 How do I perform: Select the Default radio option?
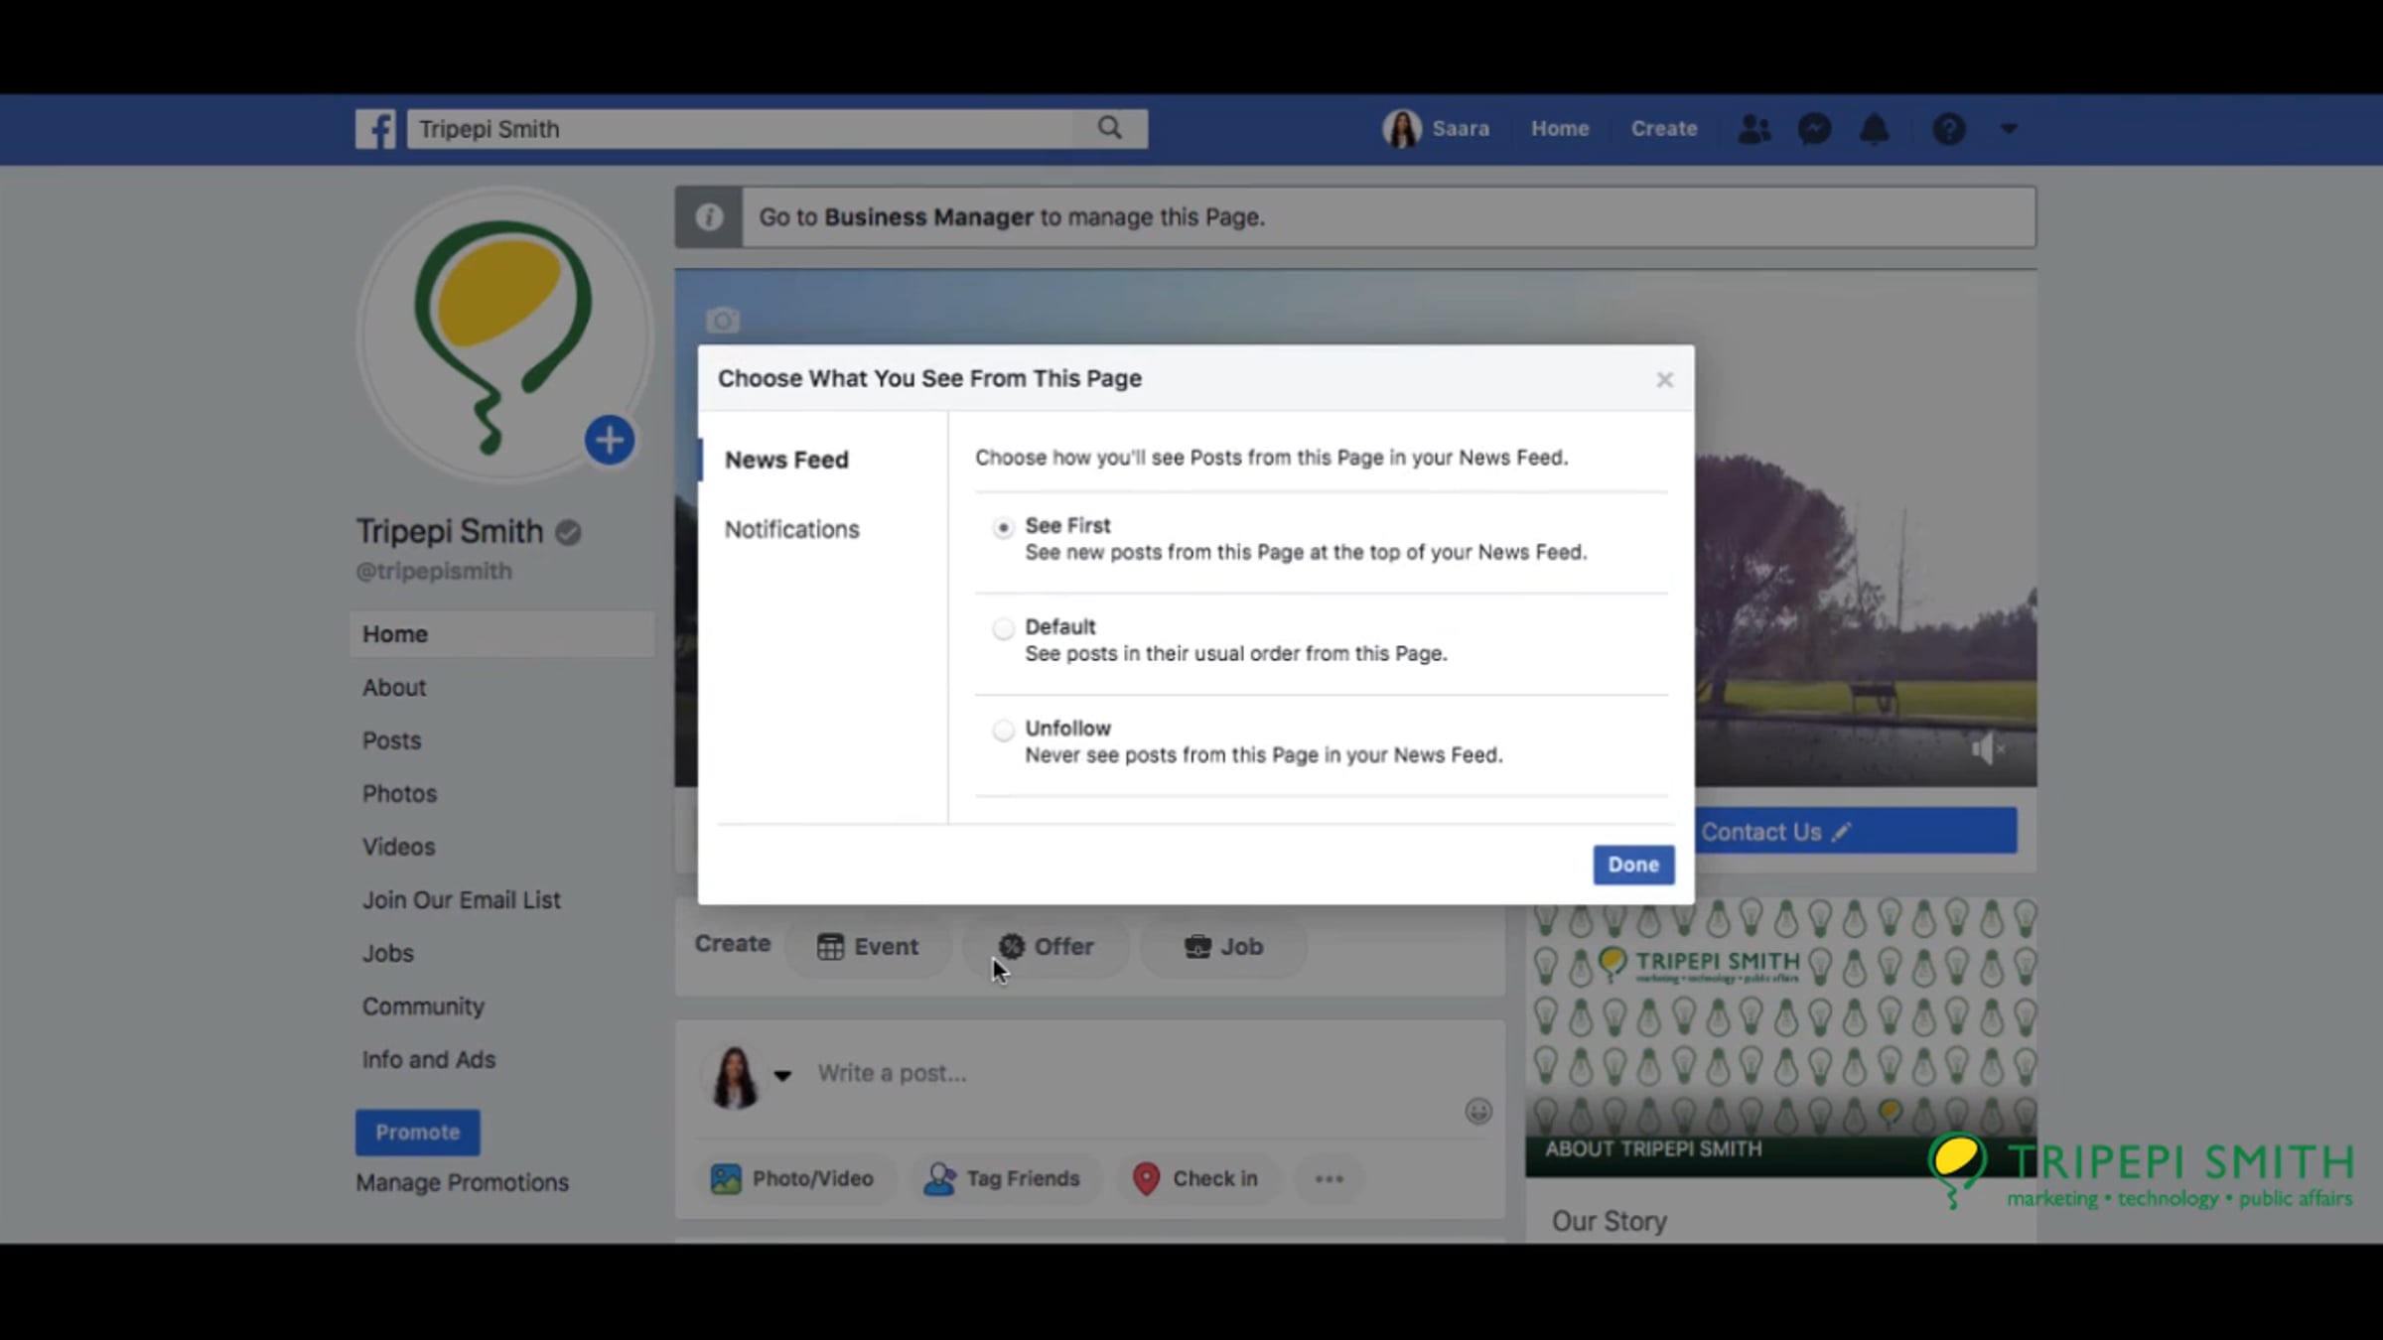pyautogui.click(x=1003, y=629)
